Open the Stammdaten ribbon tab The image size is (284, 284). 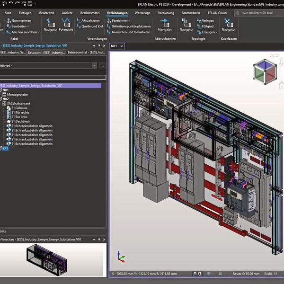pos(191,13)
